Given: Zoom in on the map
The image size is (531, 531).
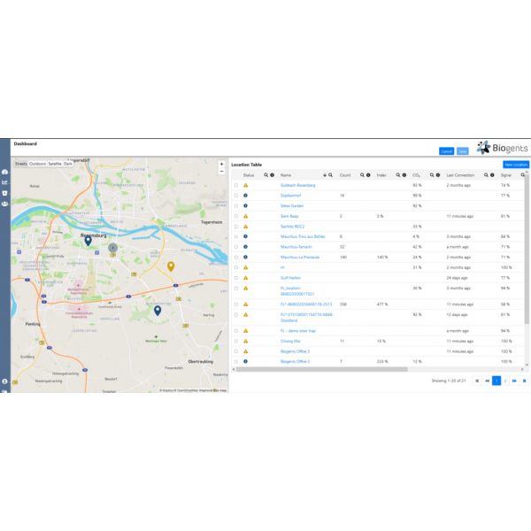Looking at the screenshot, I should (x=221, y=164).
